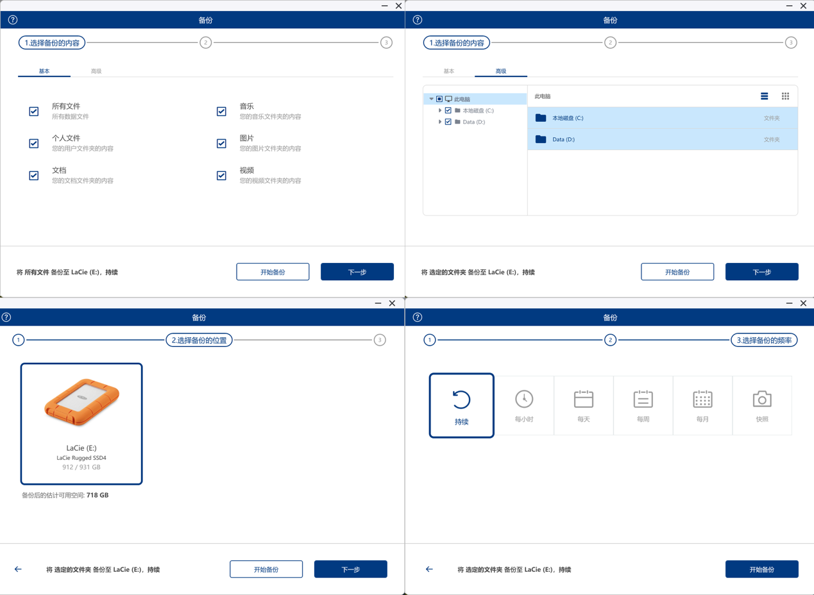This screenshot has width=814, height=595.
Task: Collapse the 此电脑 tree node
Action: click(x=432, y=99)
